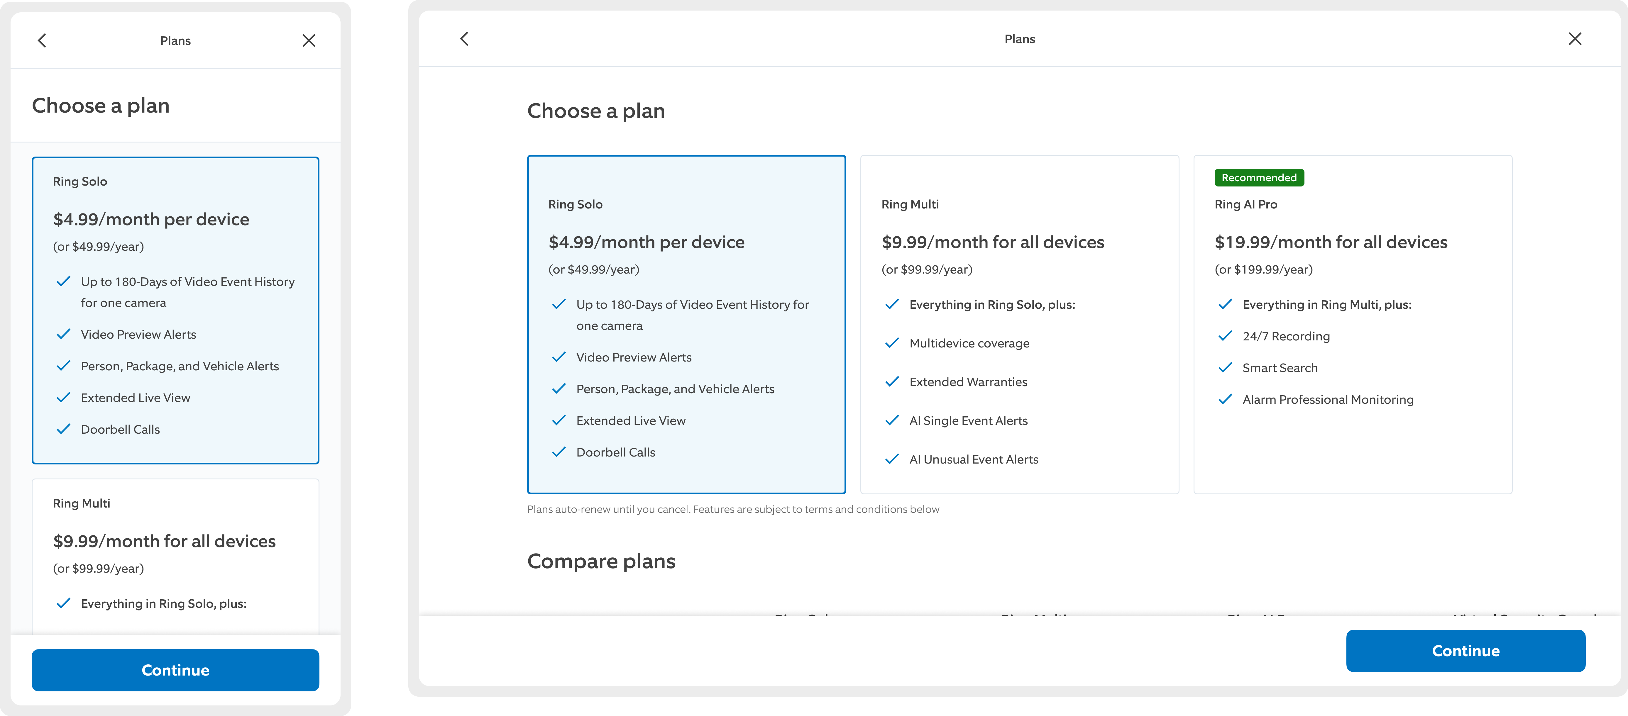Image resolution: width=1628 pixels, height=716 pixels.
Task: Select the Ring Multi plan card in the narrow panel
Action: click(x=176, y=557)
